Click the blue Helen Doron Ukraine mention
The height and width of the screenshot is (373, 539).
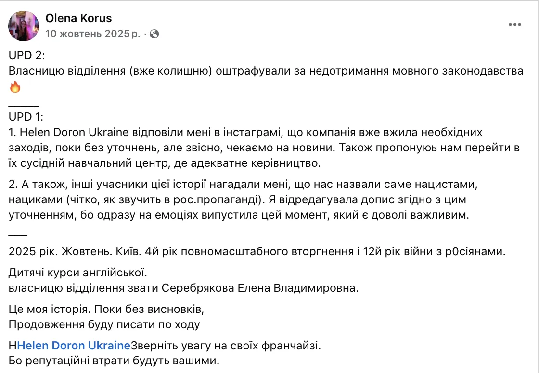pos(74,345)
